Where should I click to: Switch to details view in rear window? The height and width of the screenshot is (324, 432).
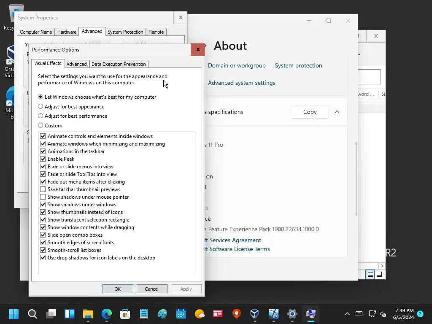pos(370,274)
